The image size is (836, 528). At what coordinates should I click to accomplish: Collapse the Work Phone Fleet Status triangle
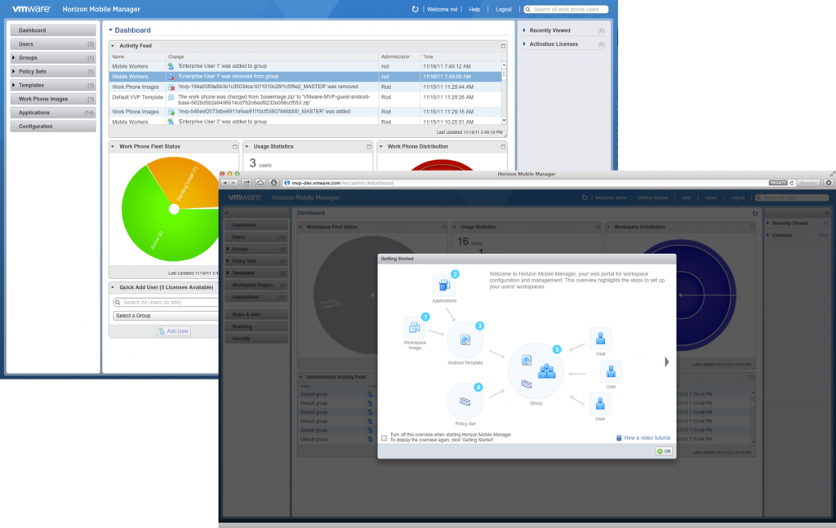[113, 147]
